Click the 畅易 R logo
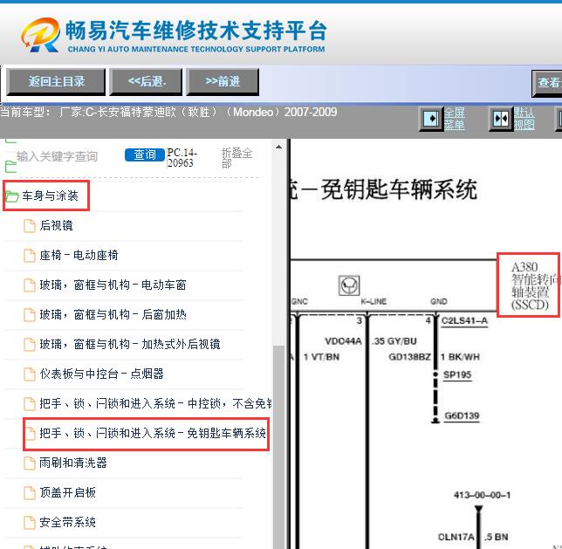The image size is (562, 549). pos(40,35)
